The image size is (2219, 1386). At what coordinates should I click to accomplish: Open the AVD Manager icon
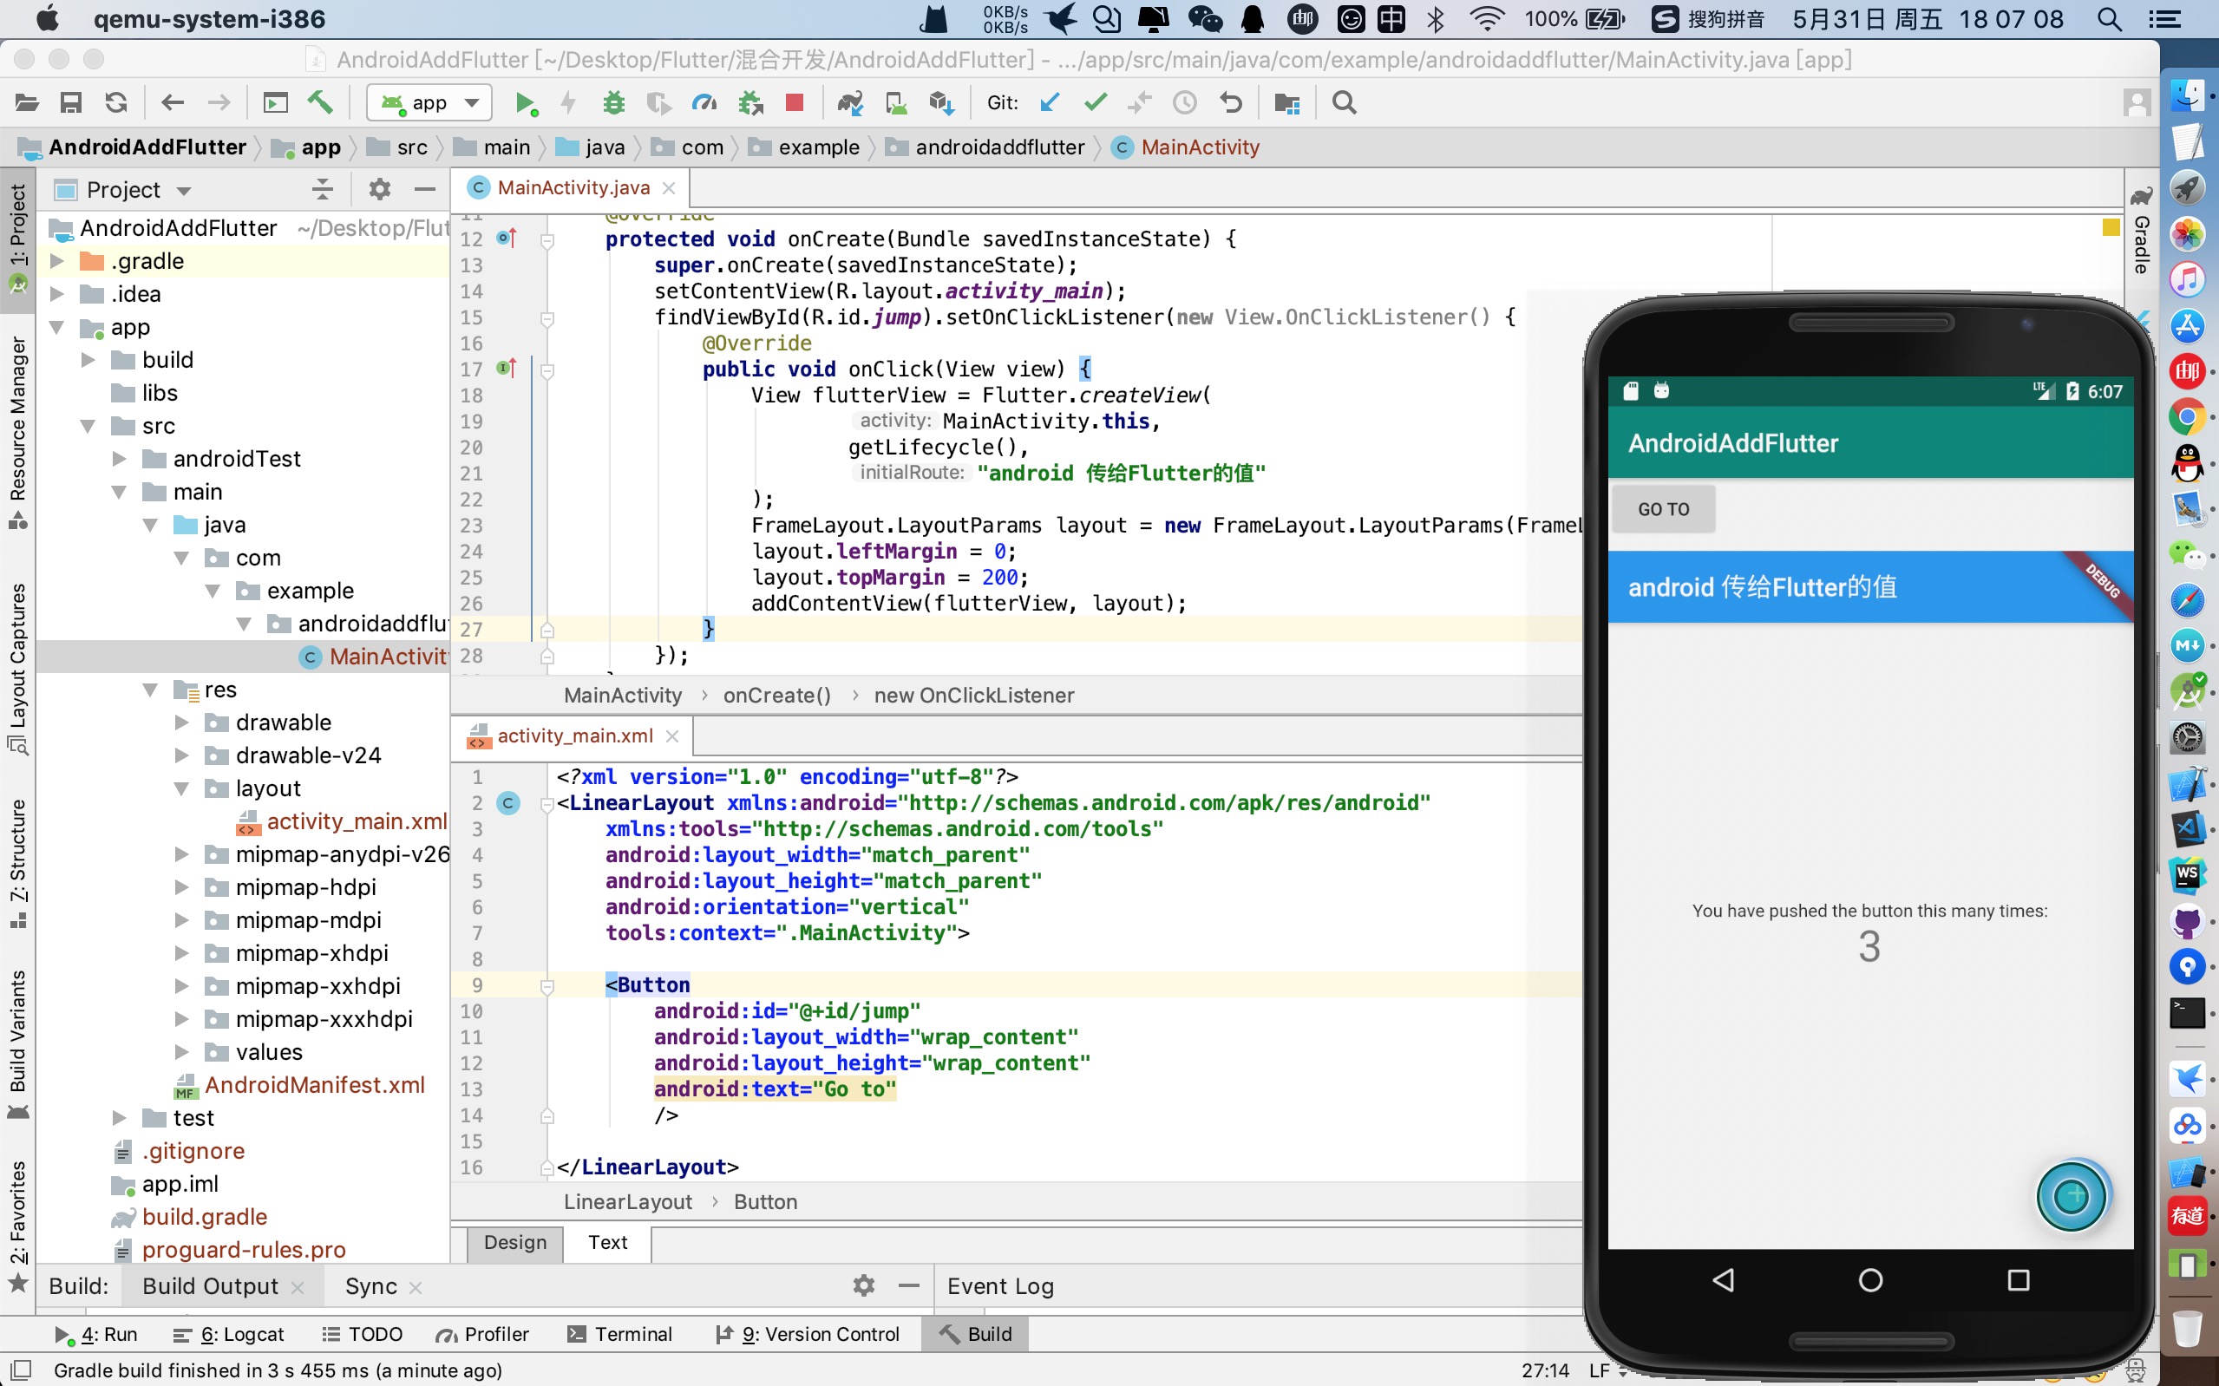coord(895,102)
